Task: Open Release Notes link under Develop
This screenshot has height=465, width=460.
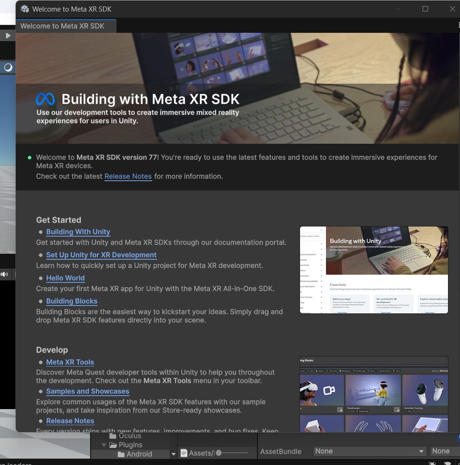Action: point(70,421)
